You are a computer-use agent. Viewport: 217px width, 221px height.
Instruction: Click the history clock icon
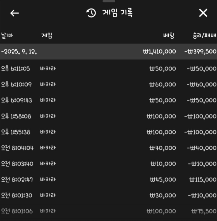[x=91, y=13]
